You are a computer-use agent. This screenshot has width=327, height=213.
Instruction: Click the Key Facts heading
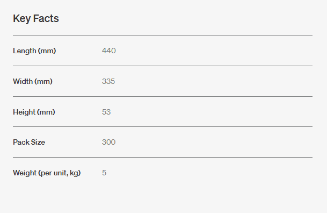(36, 19)
